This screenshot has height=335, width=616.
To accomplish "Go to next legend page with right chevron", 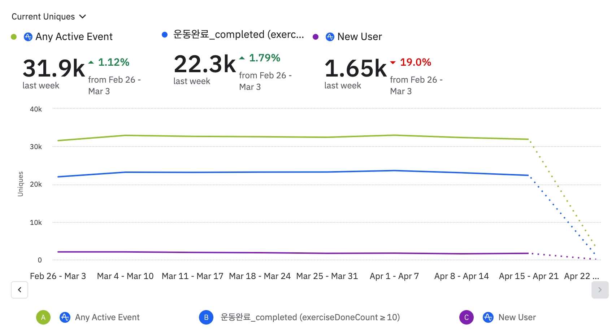I will [x=600, y=290].
